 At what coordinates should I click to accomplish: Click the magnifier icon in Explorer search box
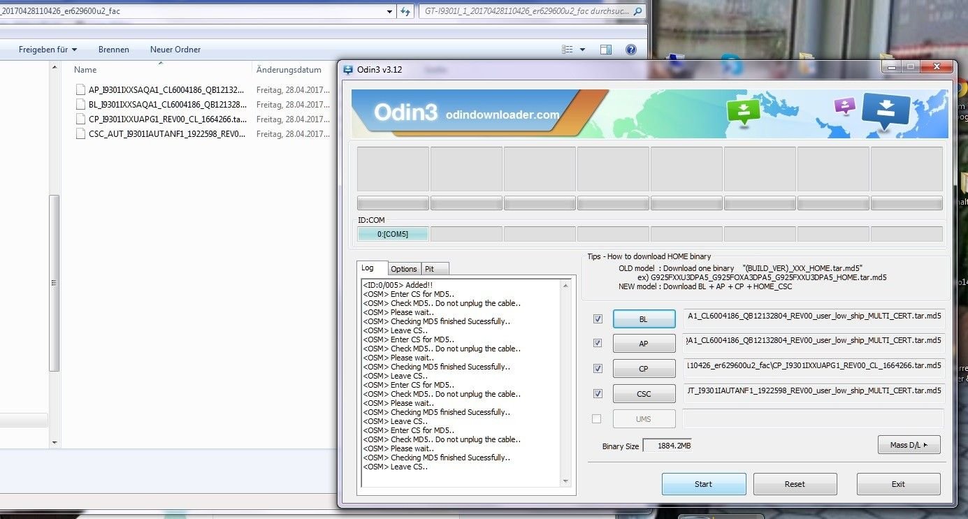636,11
